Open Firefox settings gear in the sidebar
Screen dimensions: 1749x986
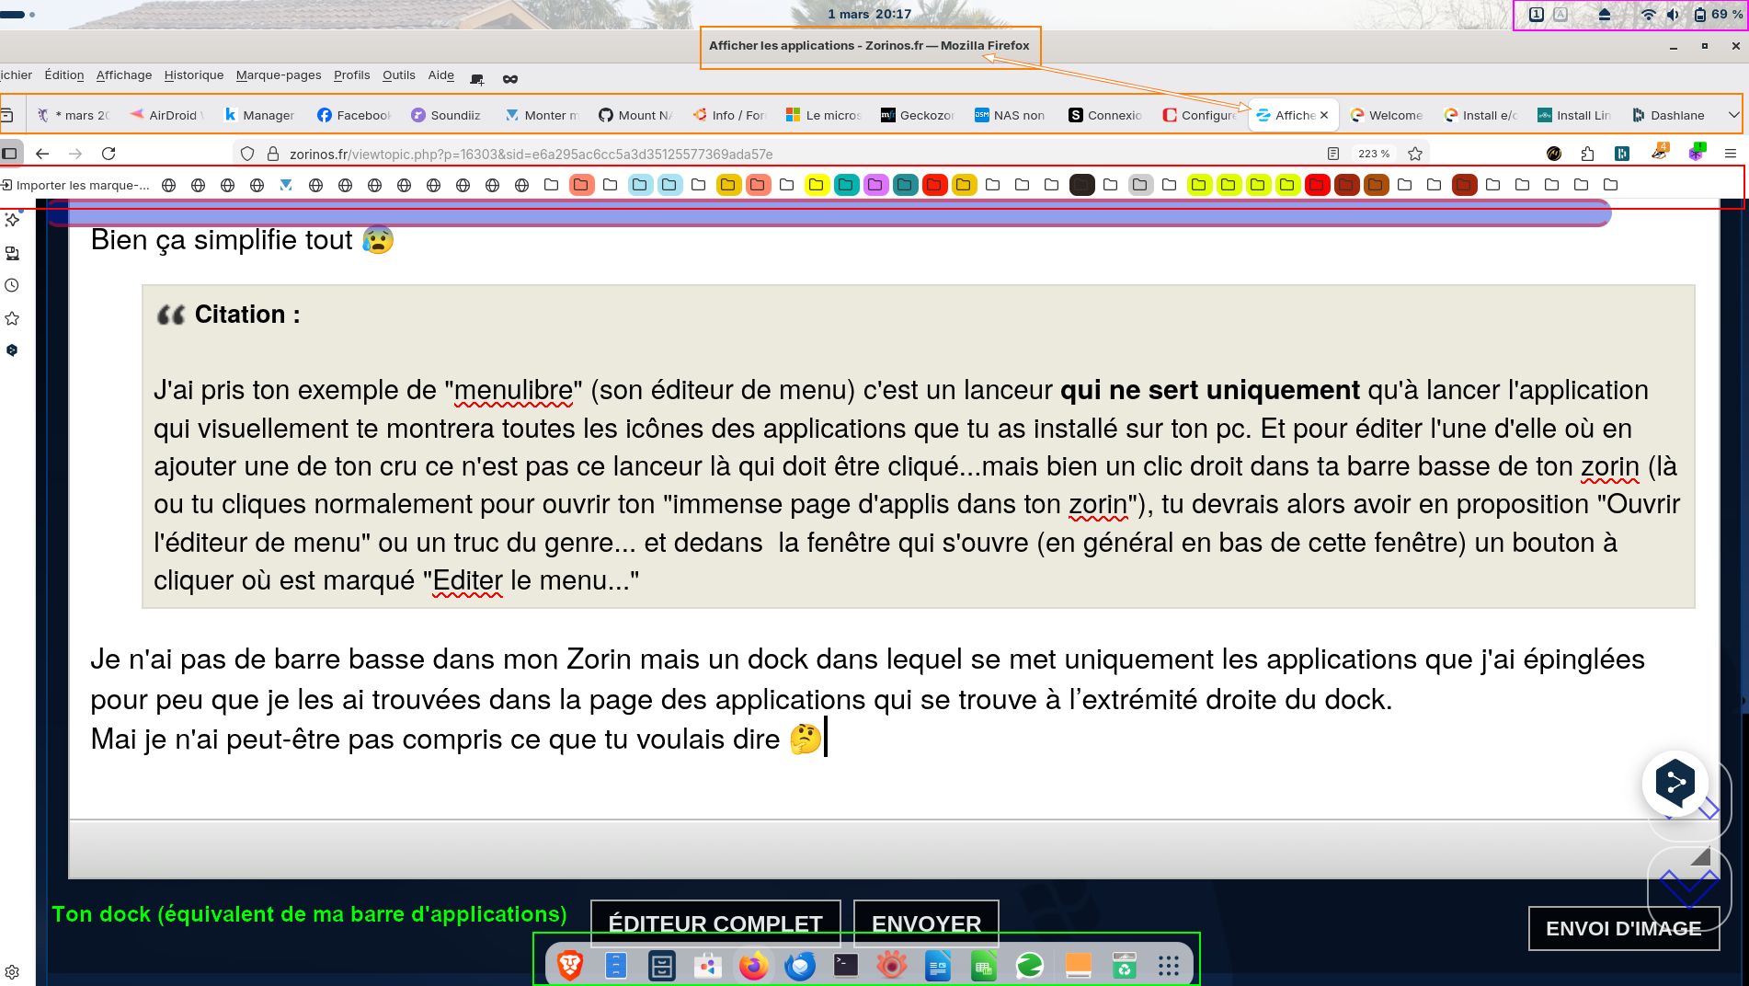click(x=12, y=972)
